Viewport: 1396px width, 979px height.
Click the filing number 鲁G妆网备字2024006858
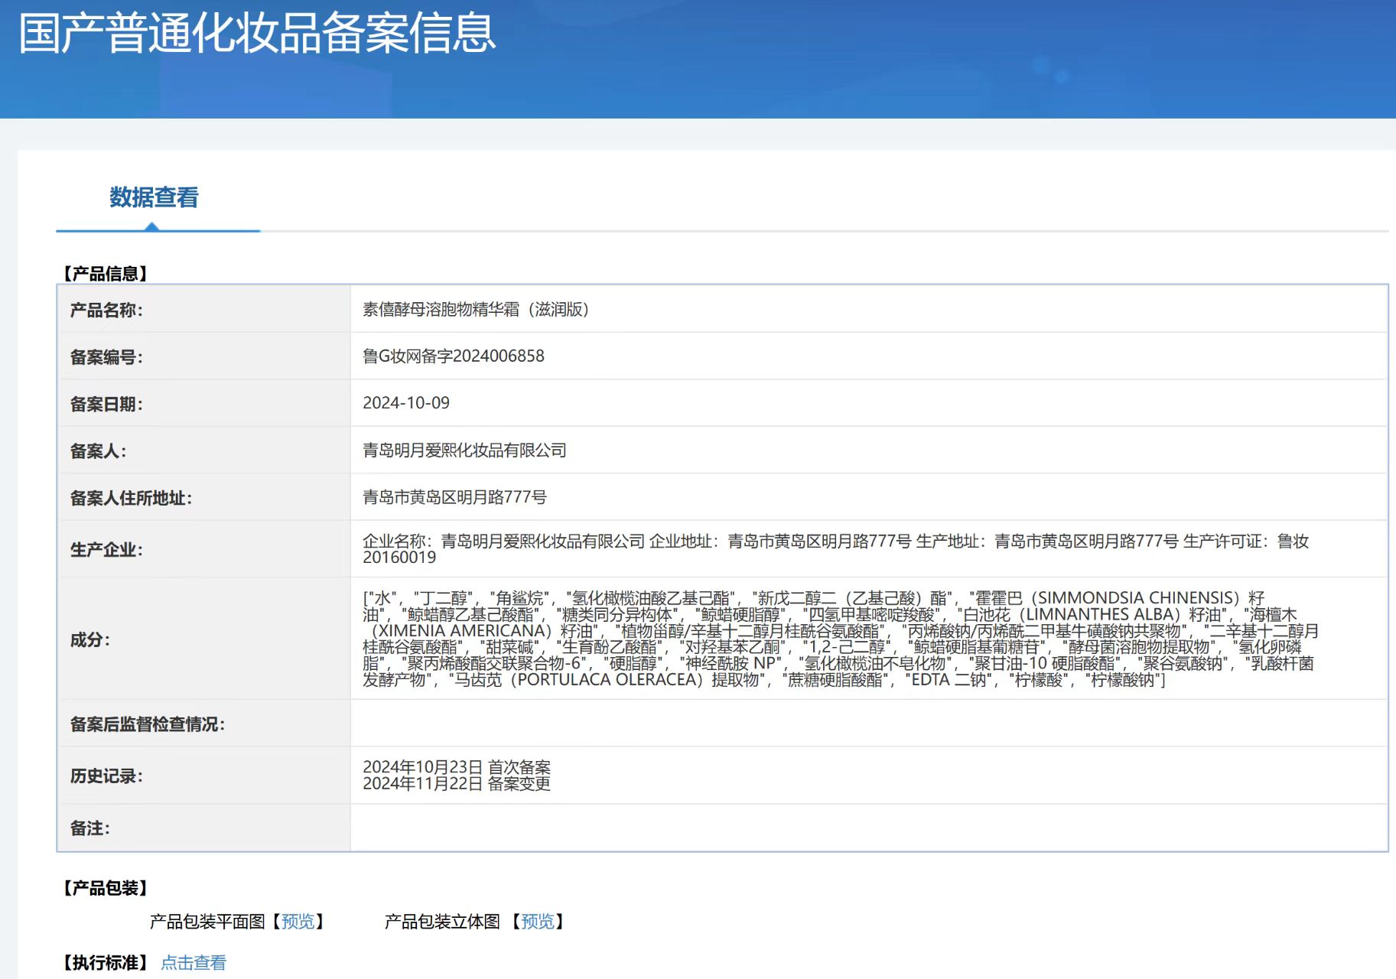point(453,356)
